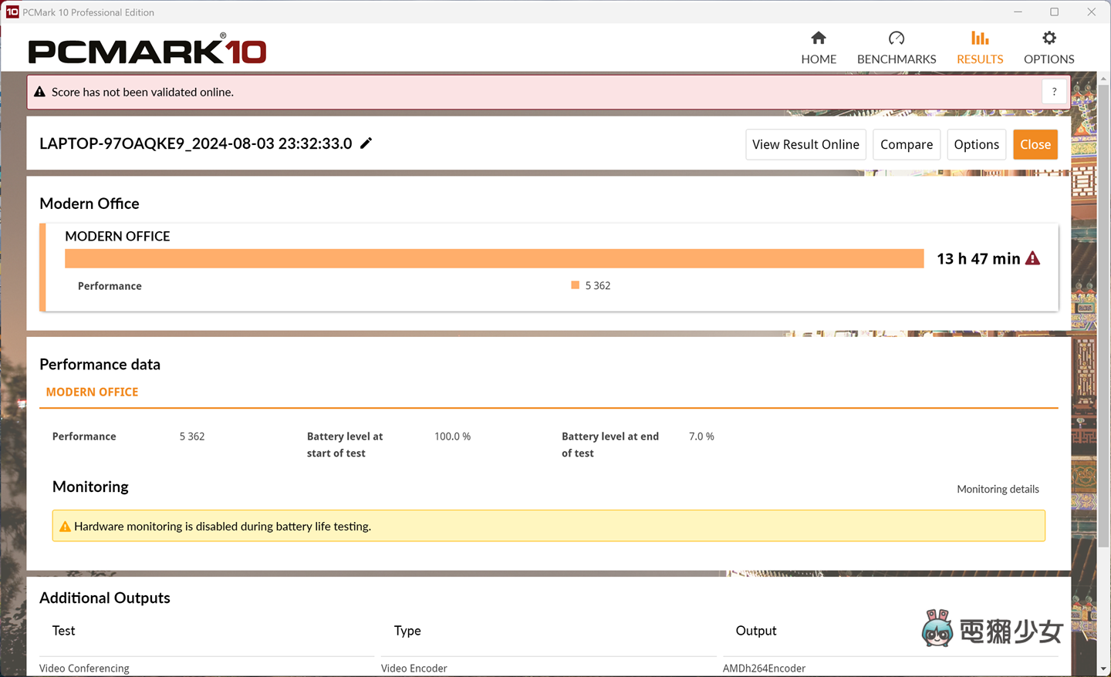This screenshot has height=677, width=1111.
Task: Click the Output column header
Action: [x=756, y=631]
